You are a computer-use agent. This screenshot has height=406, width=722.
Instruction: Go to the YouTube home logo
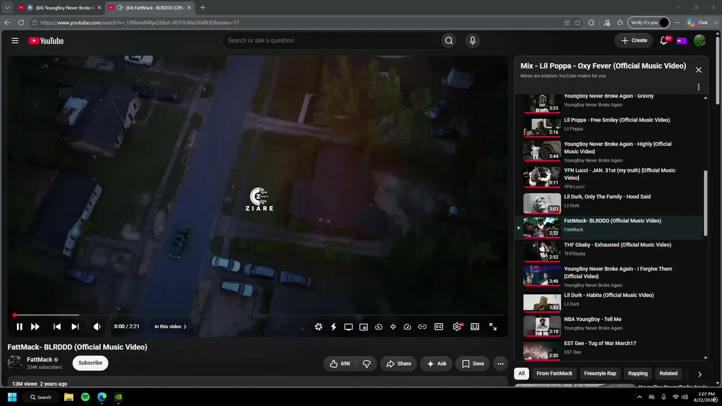pos(46,41)
